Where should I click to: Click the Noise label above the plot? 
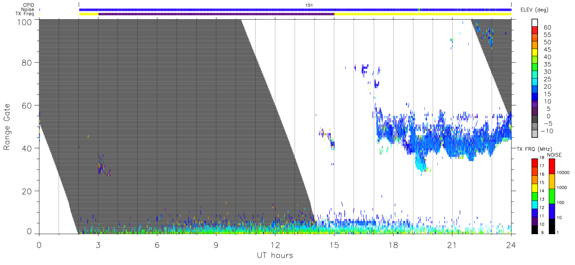(28, 9)
